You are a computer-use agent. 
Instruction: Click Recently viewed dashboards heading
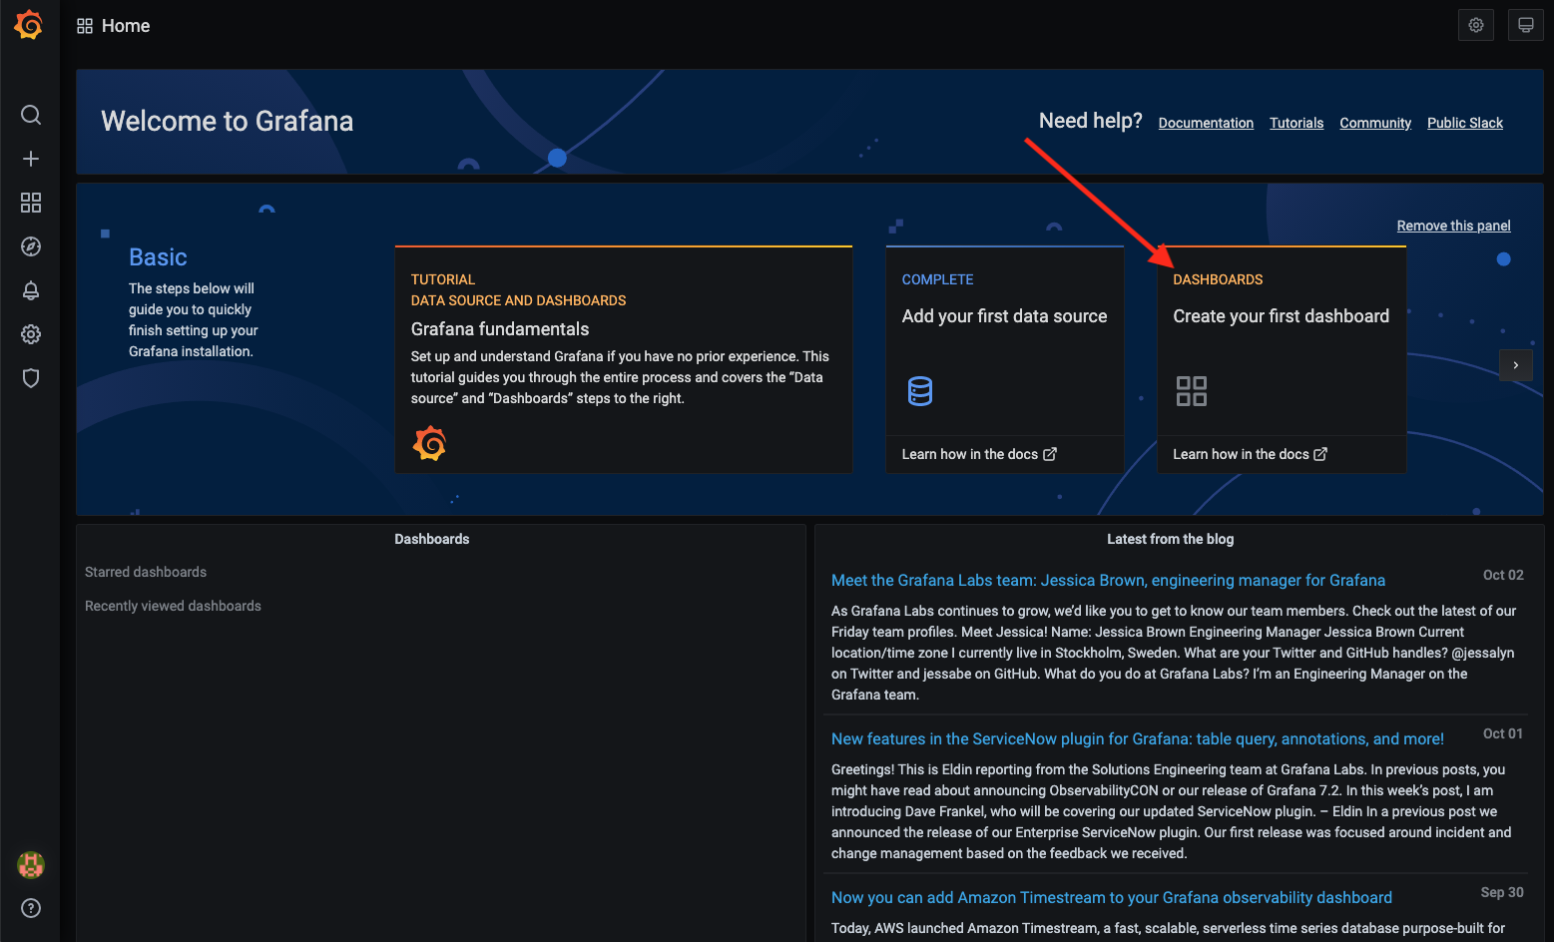pos(173,606)
